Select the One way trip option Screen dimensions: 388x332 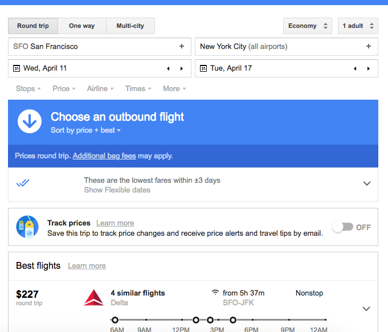tap(82, 26)
